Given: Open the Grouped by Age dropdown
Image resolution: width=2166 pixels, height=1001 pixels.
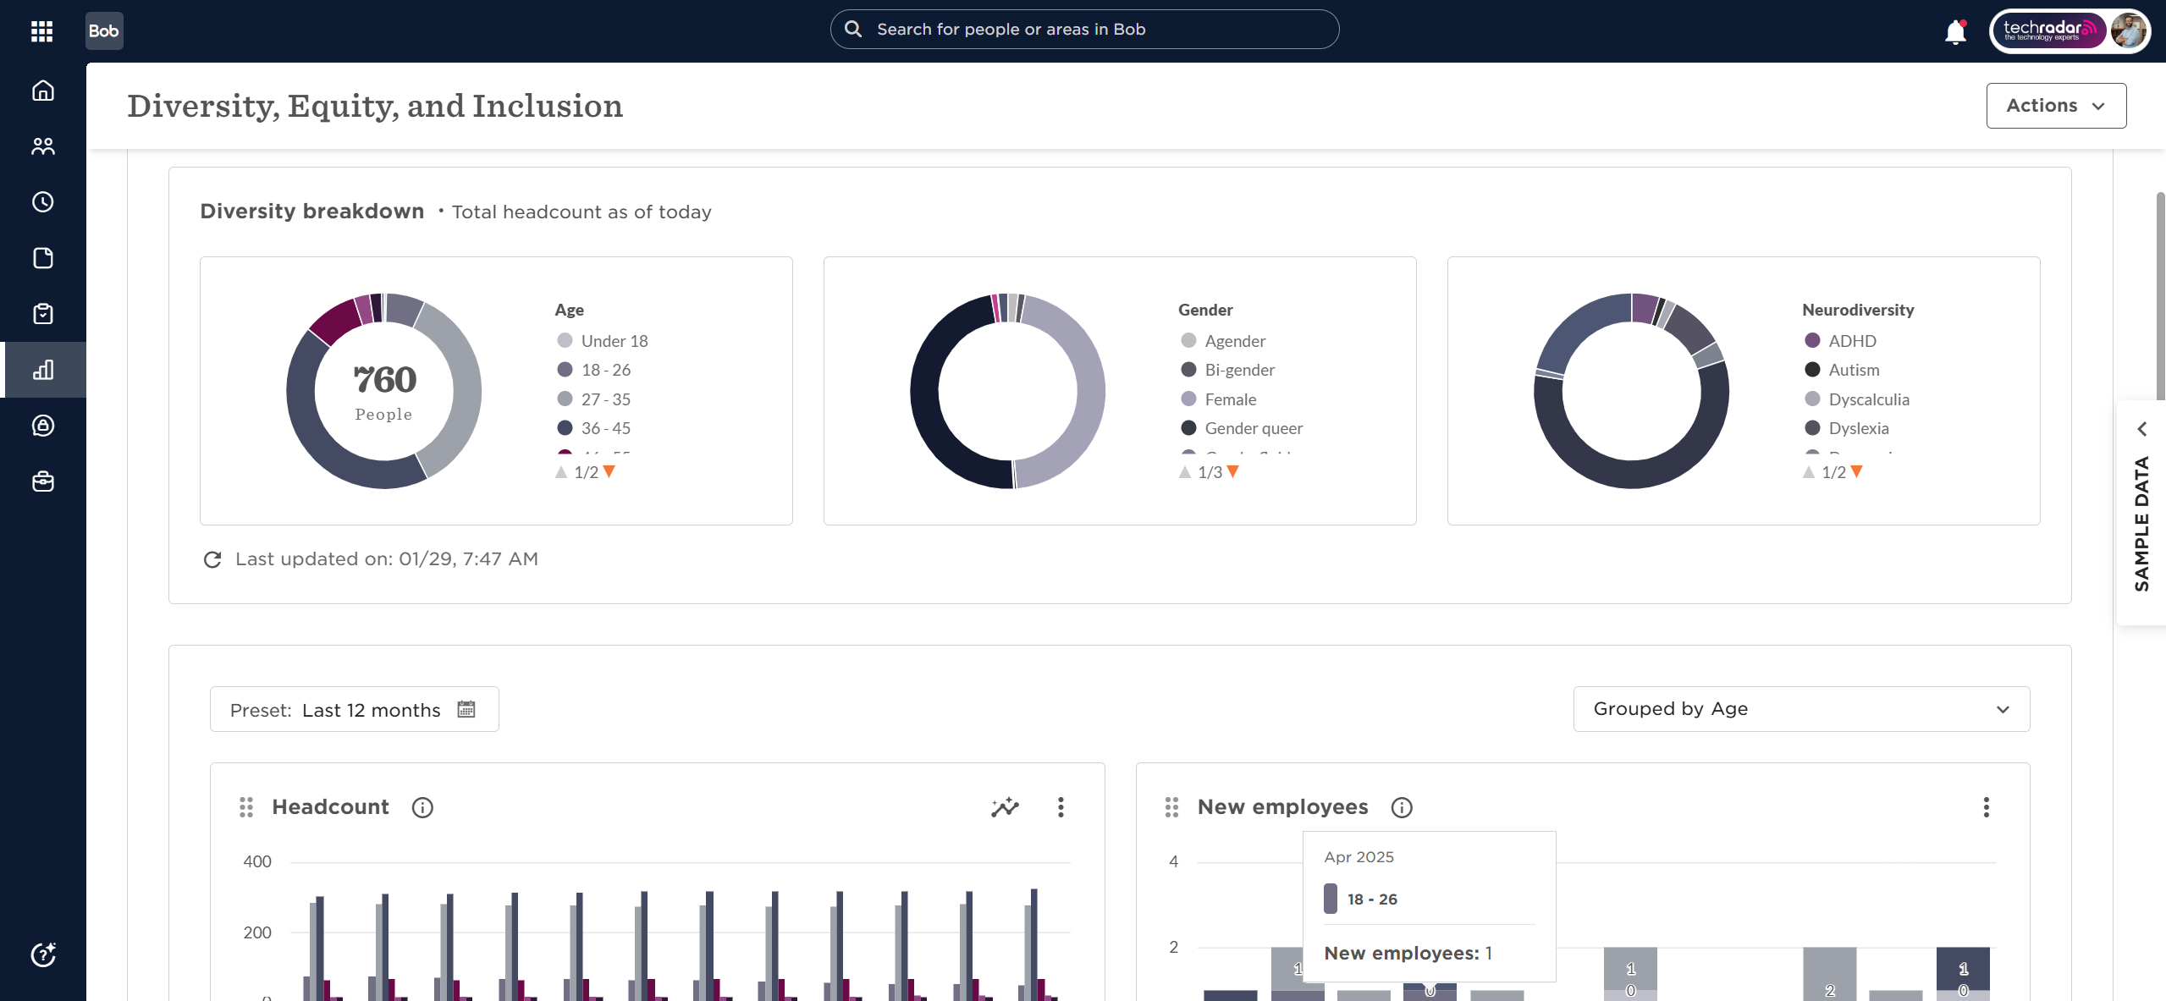Looking at the screenshot, I should click(1800, 709).
